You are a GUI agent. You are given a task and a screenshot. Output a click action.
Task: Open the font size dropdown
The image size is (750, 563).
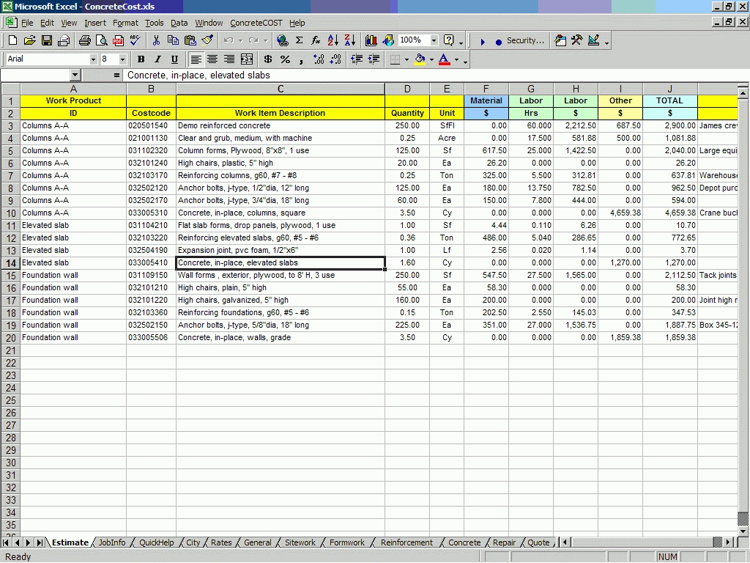(x=122, y=59)
